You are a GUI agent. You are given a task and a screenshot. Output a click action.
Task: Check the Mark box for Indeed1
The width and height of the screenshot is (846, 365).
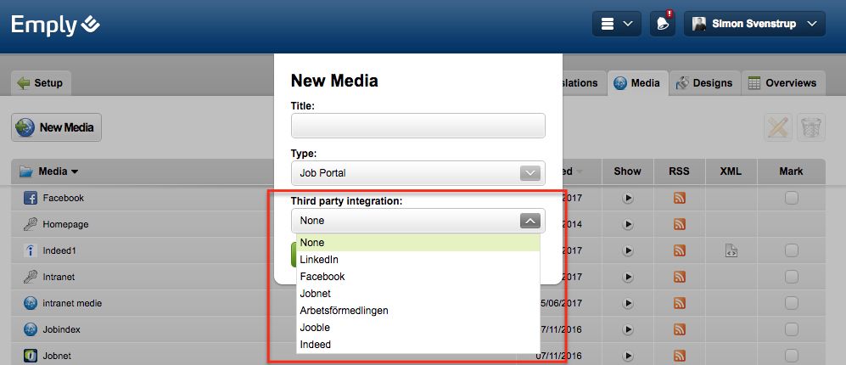[791, 250]
